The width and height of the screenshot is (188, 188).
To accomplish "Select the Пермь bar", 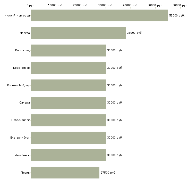I will pos(65,173).
